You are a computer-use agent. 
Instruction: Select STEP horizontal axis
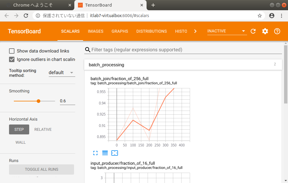tap(19, 129)
